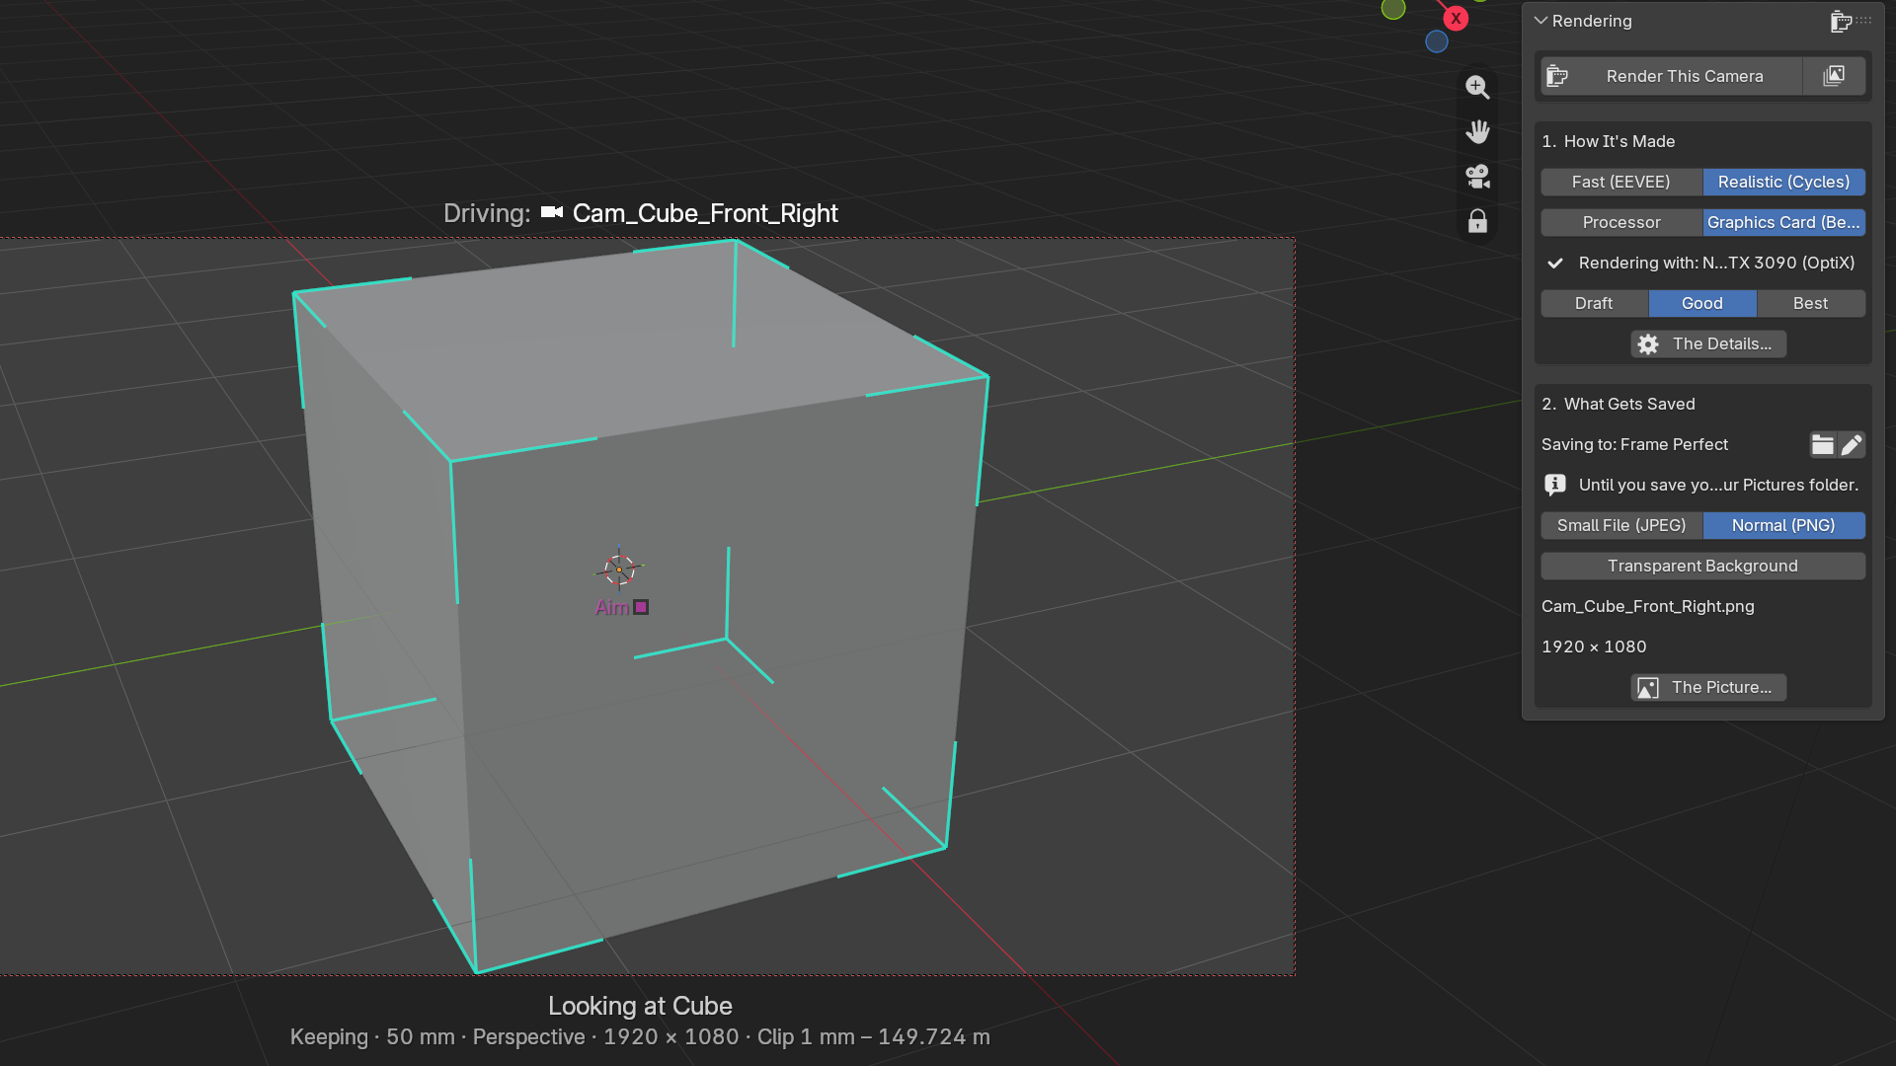This screenshot has width=1896, height=1066.
Task: Set quality to Draft
Action: pyautogui.click(x=1594, y=303)
